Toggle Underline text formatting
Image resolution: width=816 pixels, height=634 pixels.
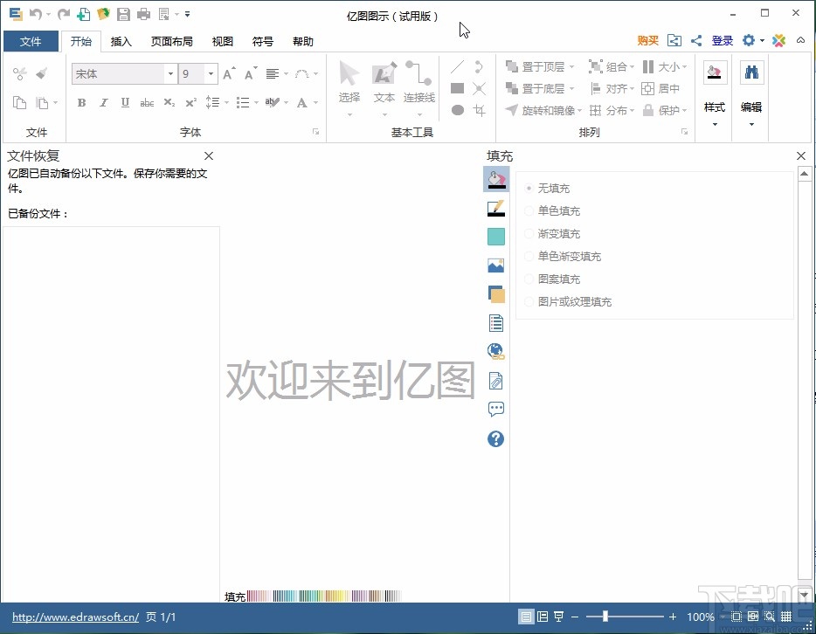(125, 102)
